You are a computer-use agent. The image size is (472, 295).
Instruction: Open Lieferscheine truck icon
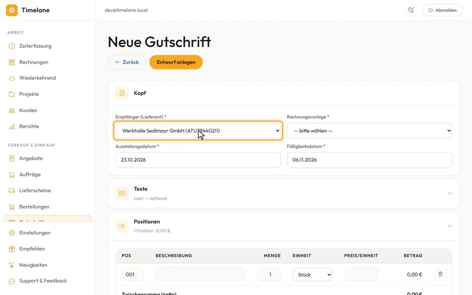point(12,191)
